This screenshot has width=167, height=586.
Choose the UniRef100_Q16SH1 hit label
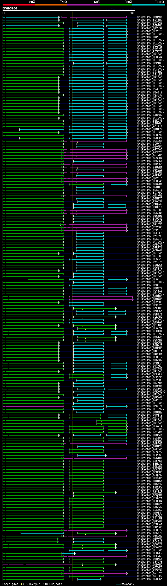[150, 216]
